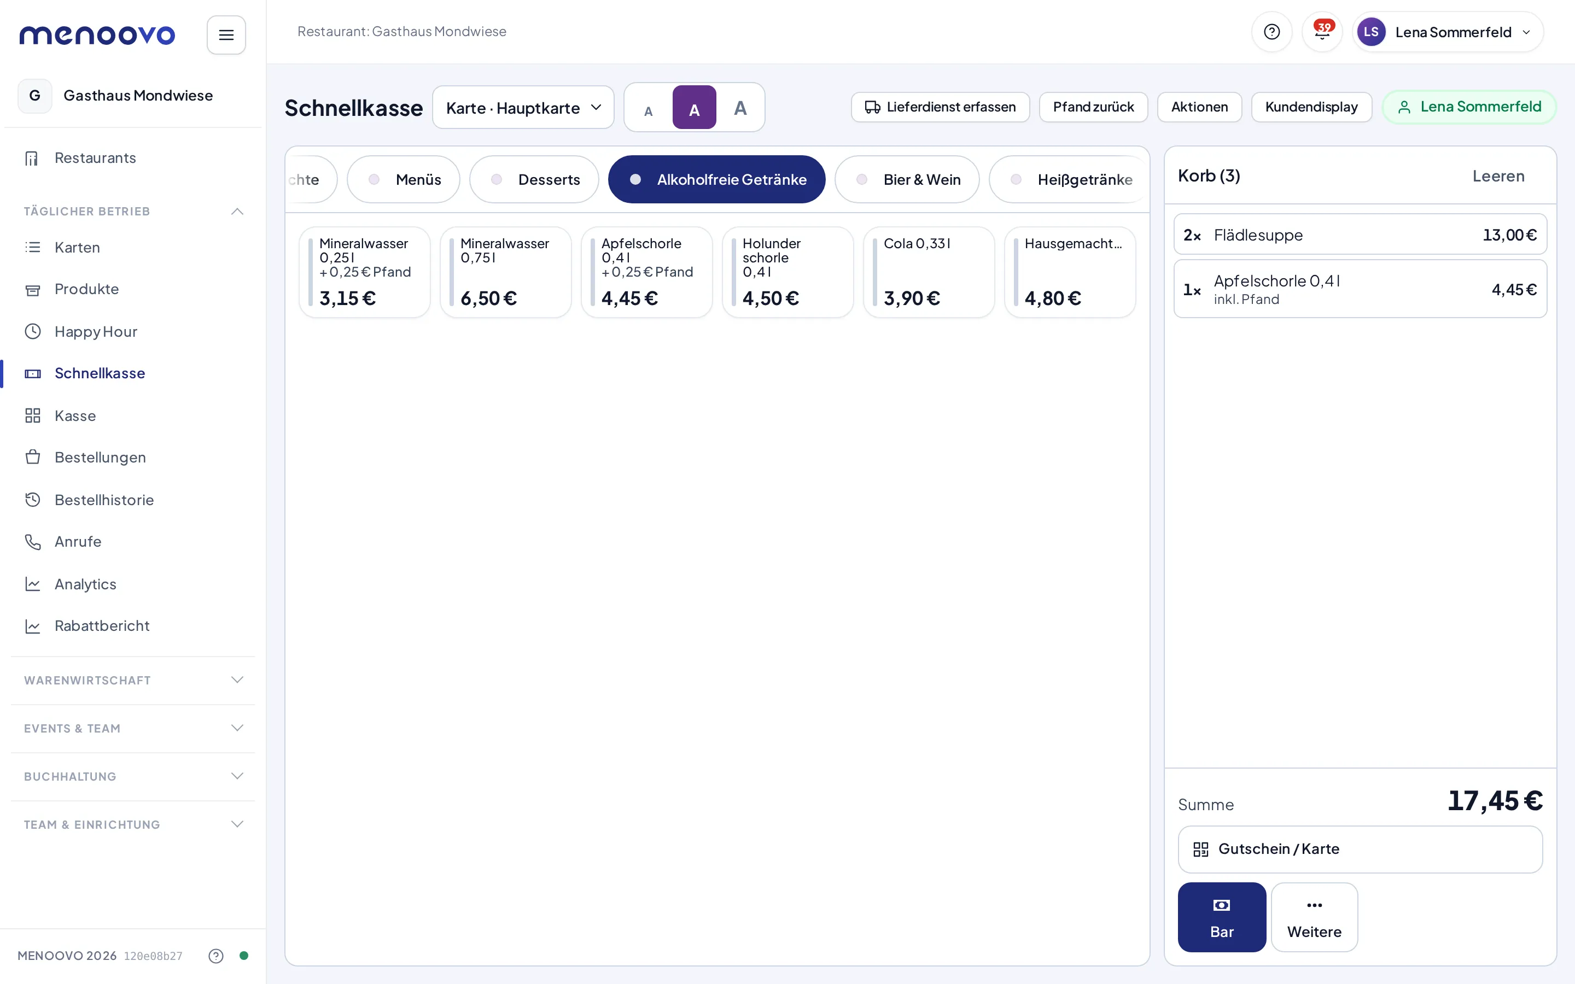Add Cola 0,33 l to the cart
The image size is (1575, 984).
point(929,272)
